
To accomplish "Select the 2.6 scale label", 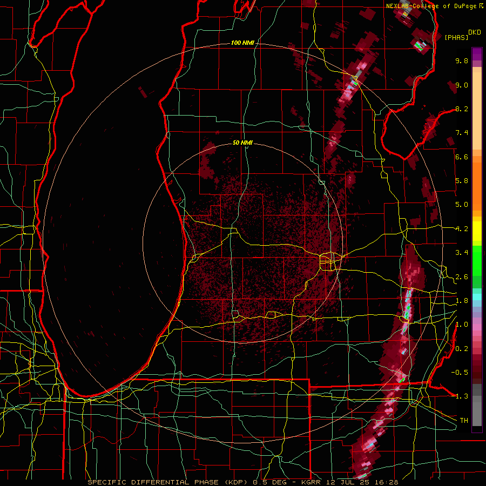I will click(x=462, y=277).
